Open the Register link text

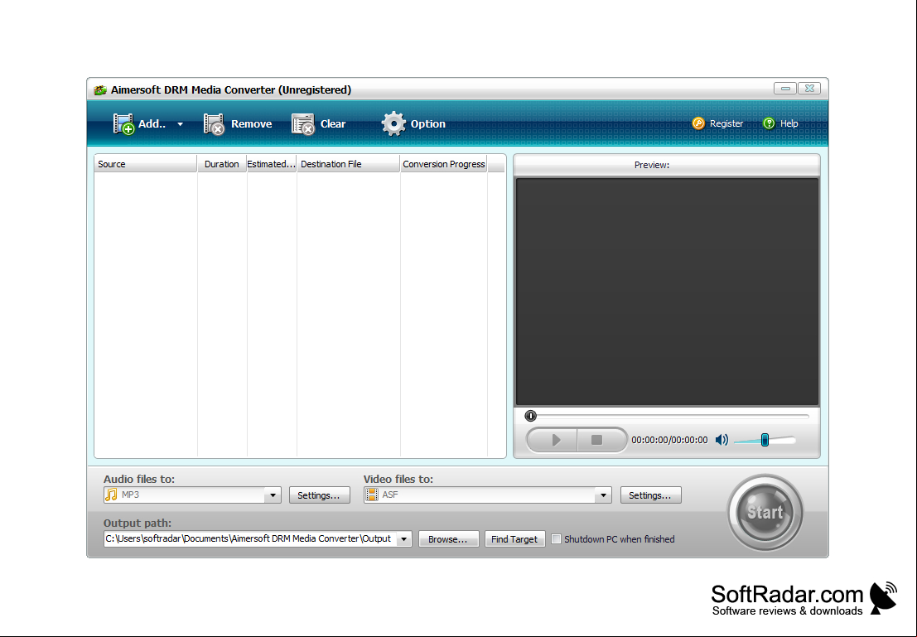(x=726, y=123)
